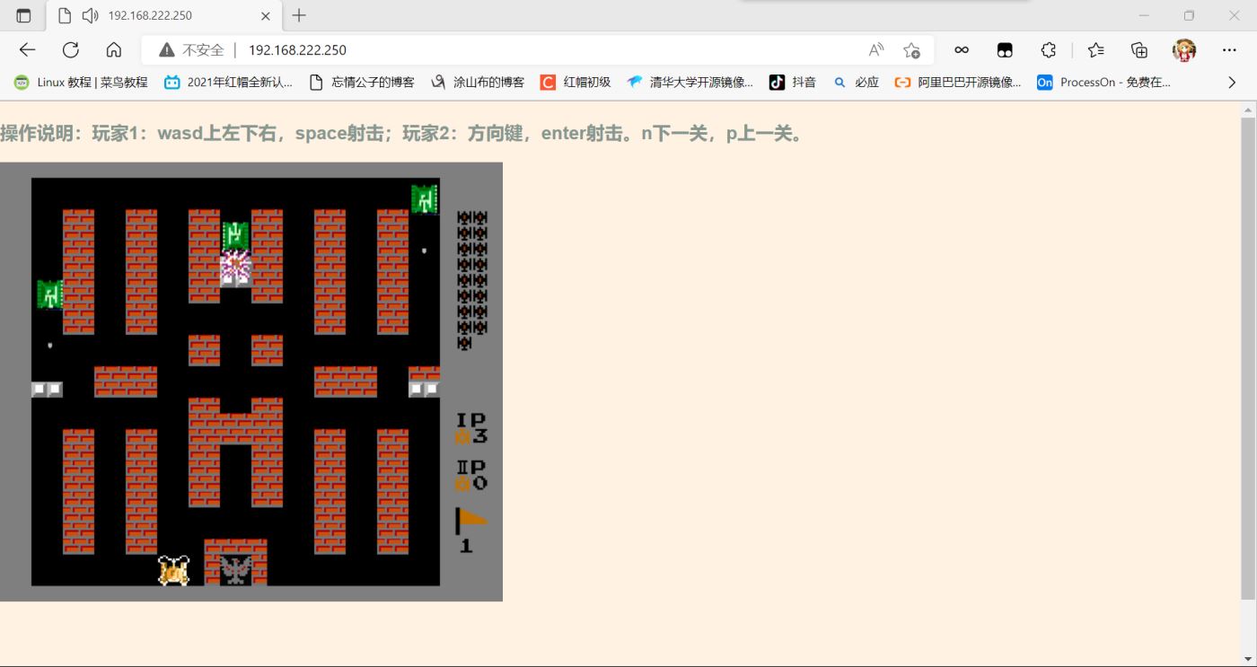Expand the bookmarks bar overflow chevron

1232,83
